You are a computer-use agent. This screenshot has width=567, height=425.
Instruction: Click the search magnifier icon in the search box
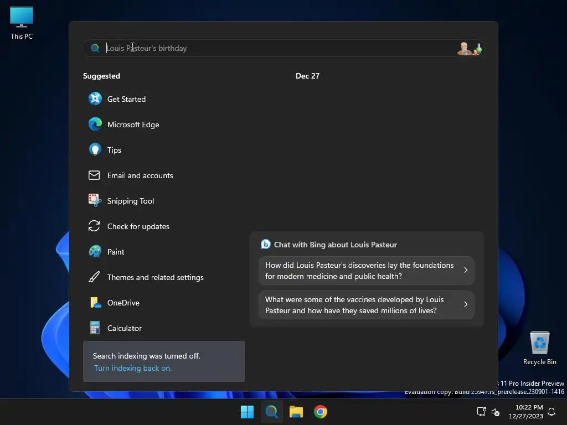[95, 48]
